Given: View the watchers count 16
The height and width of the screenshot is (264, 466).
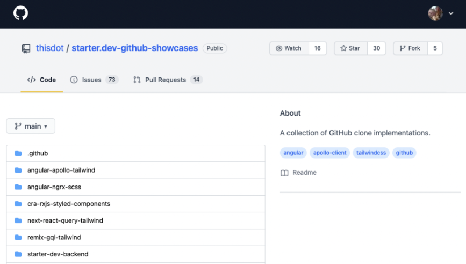Looking at the screenshot, I should pyautogui.click(x=318, y=48).
